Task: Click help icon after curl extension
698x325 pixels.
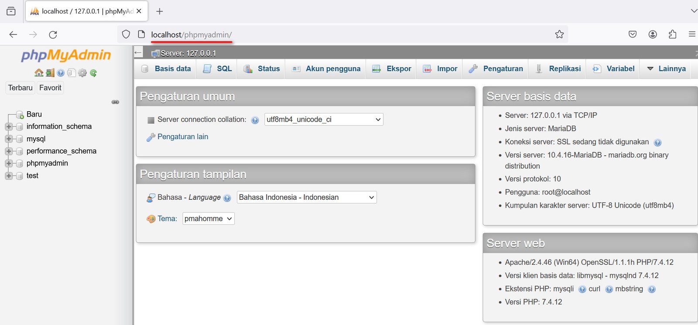Action: [609, 289]
